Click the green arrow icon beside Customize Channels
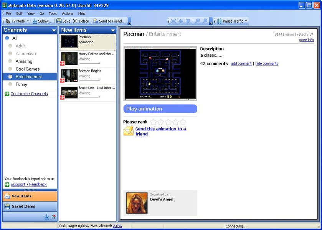Screen dimensions: 322x230 pyautogui.click(x=7, y=94)
